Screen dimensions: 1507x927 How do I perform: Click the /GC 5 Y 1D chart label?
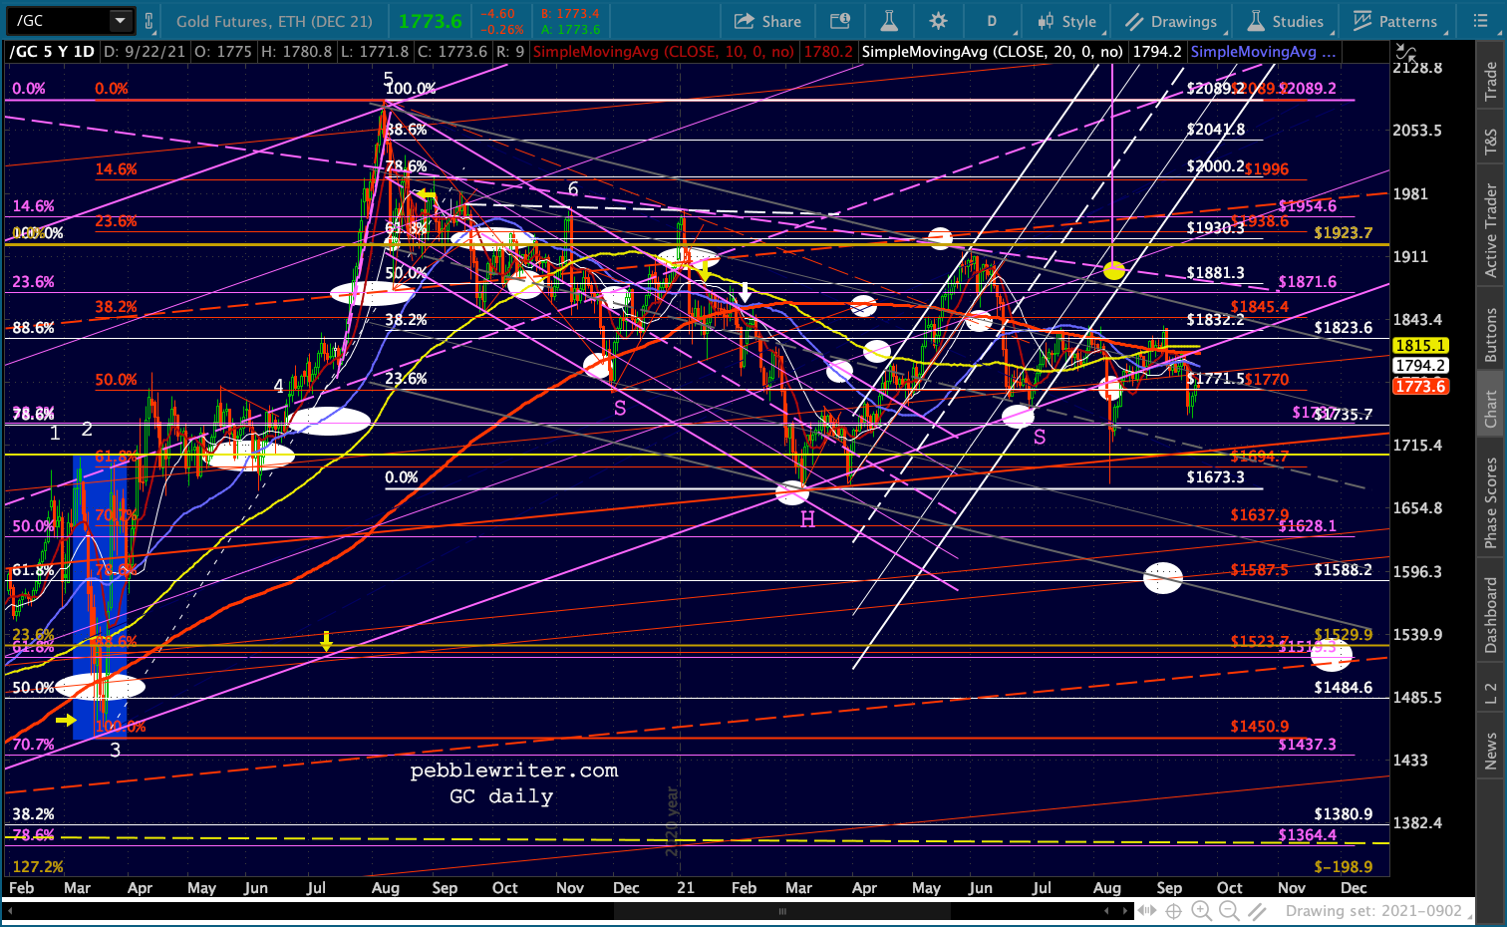(x=52, y=52)
